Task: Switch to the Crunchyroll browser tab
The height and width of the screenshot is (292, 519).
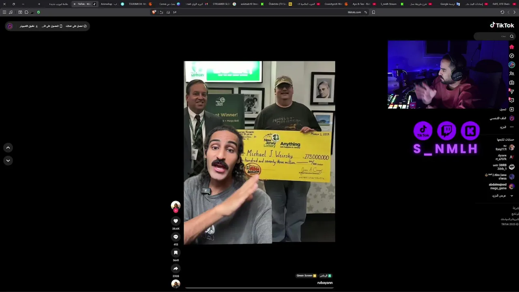Action: pos(335,4)
